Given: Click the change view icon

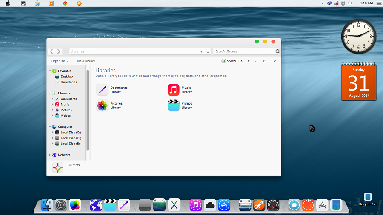Looking at the screenshot, I should pos(249,61).
